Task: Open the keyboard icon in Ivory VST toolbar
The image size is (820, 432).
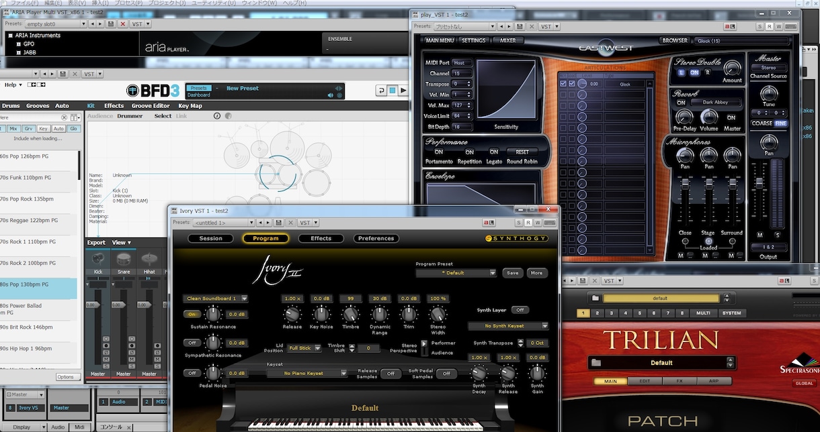Action: (549, 223)
